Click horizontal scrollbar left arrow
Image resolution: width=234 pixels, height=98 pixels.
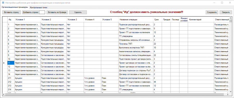[4, 94]
